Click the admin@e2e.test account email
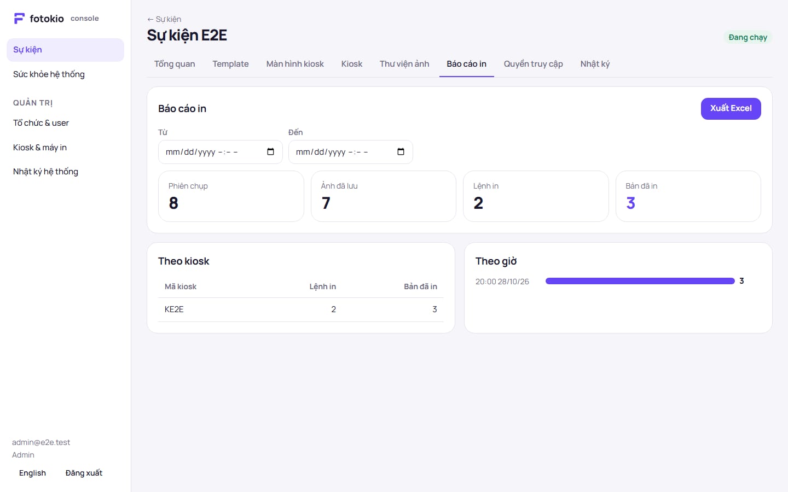 point(41,442)
